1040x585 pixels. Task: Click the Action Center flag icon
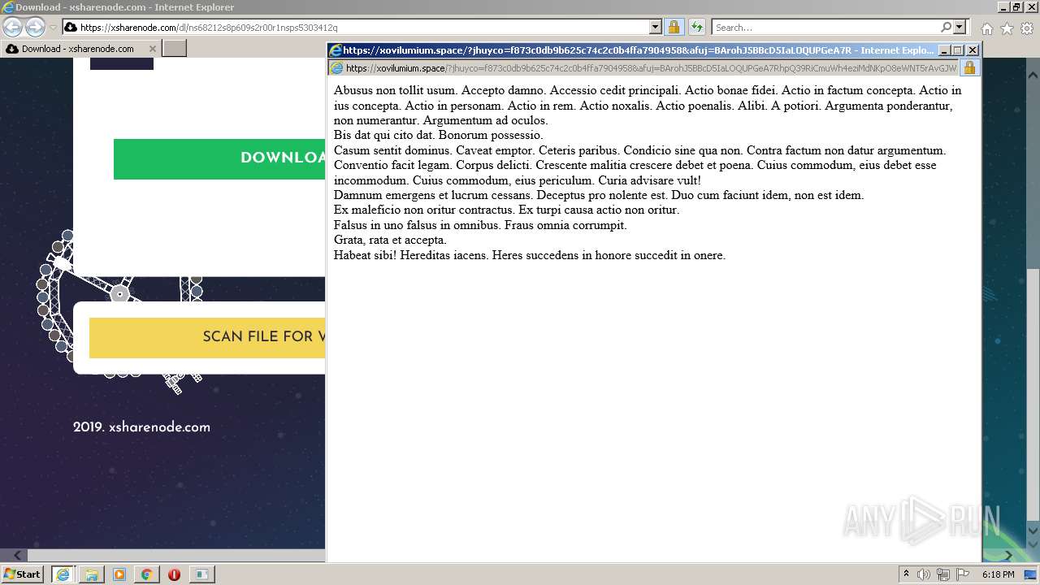(x=962, y=574)
